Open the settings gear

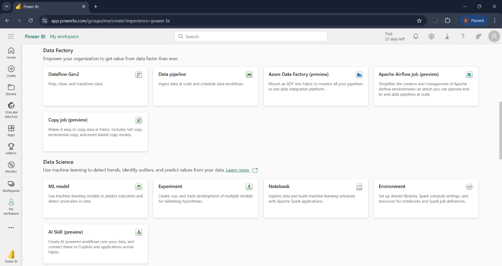click(431, 36)
